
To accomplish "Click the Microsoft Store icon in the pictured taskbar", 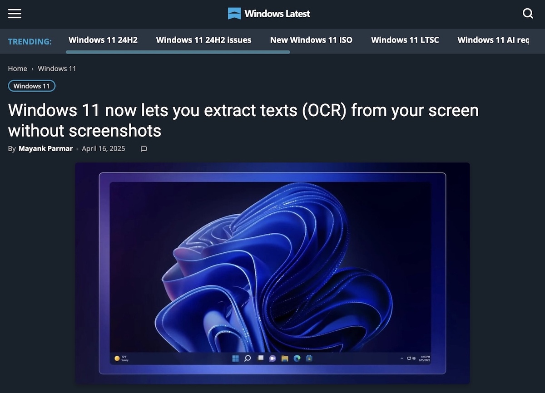I will 309,359.
